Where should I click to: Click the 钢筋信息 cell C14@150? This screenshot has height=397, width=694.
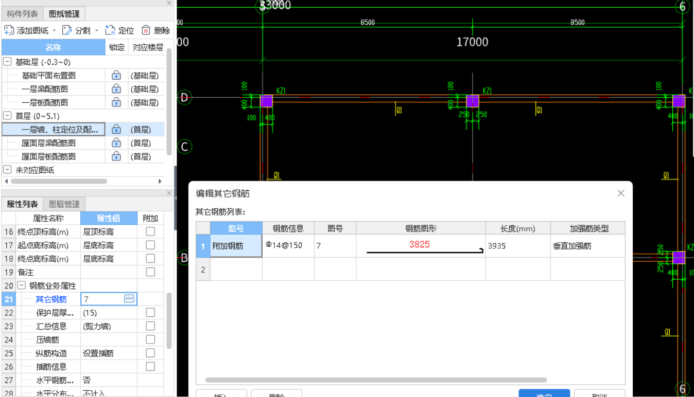288,246
